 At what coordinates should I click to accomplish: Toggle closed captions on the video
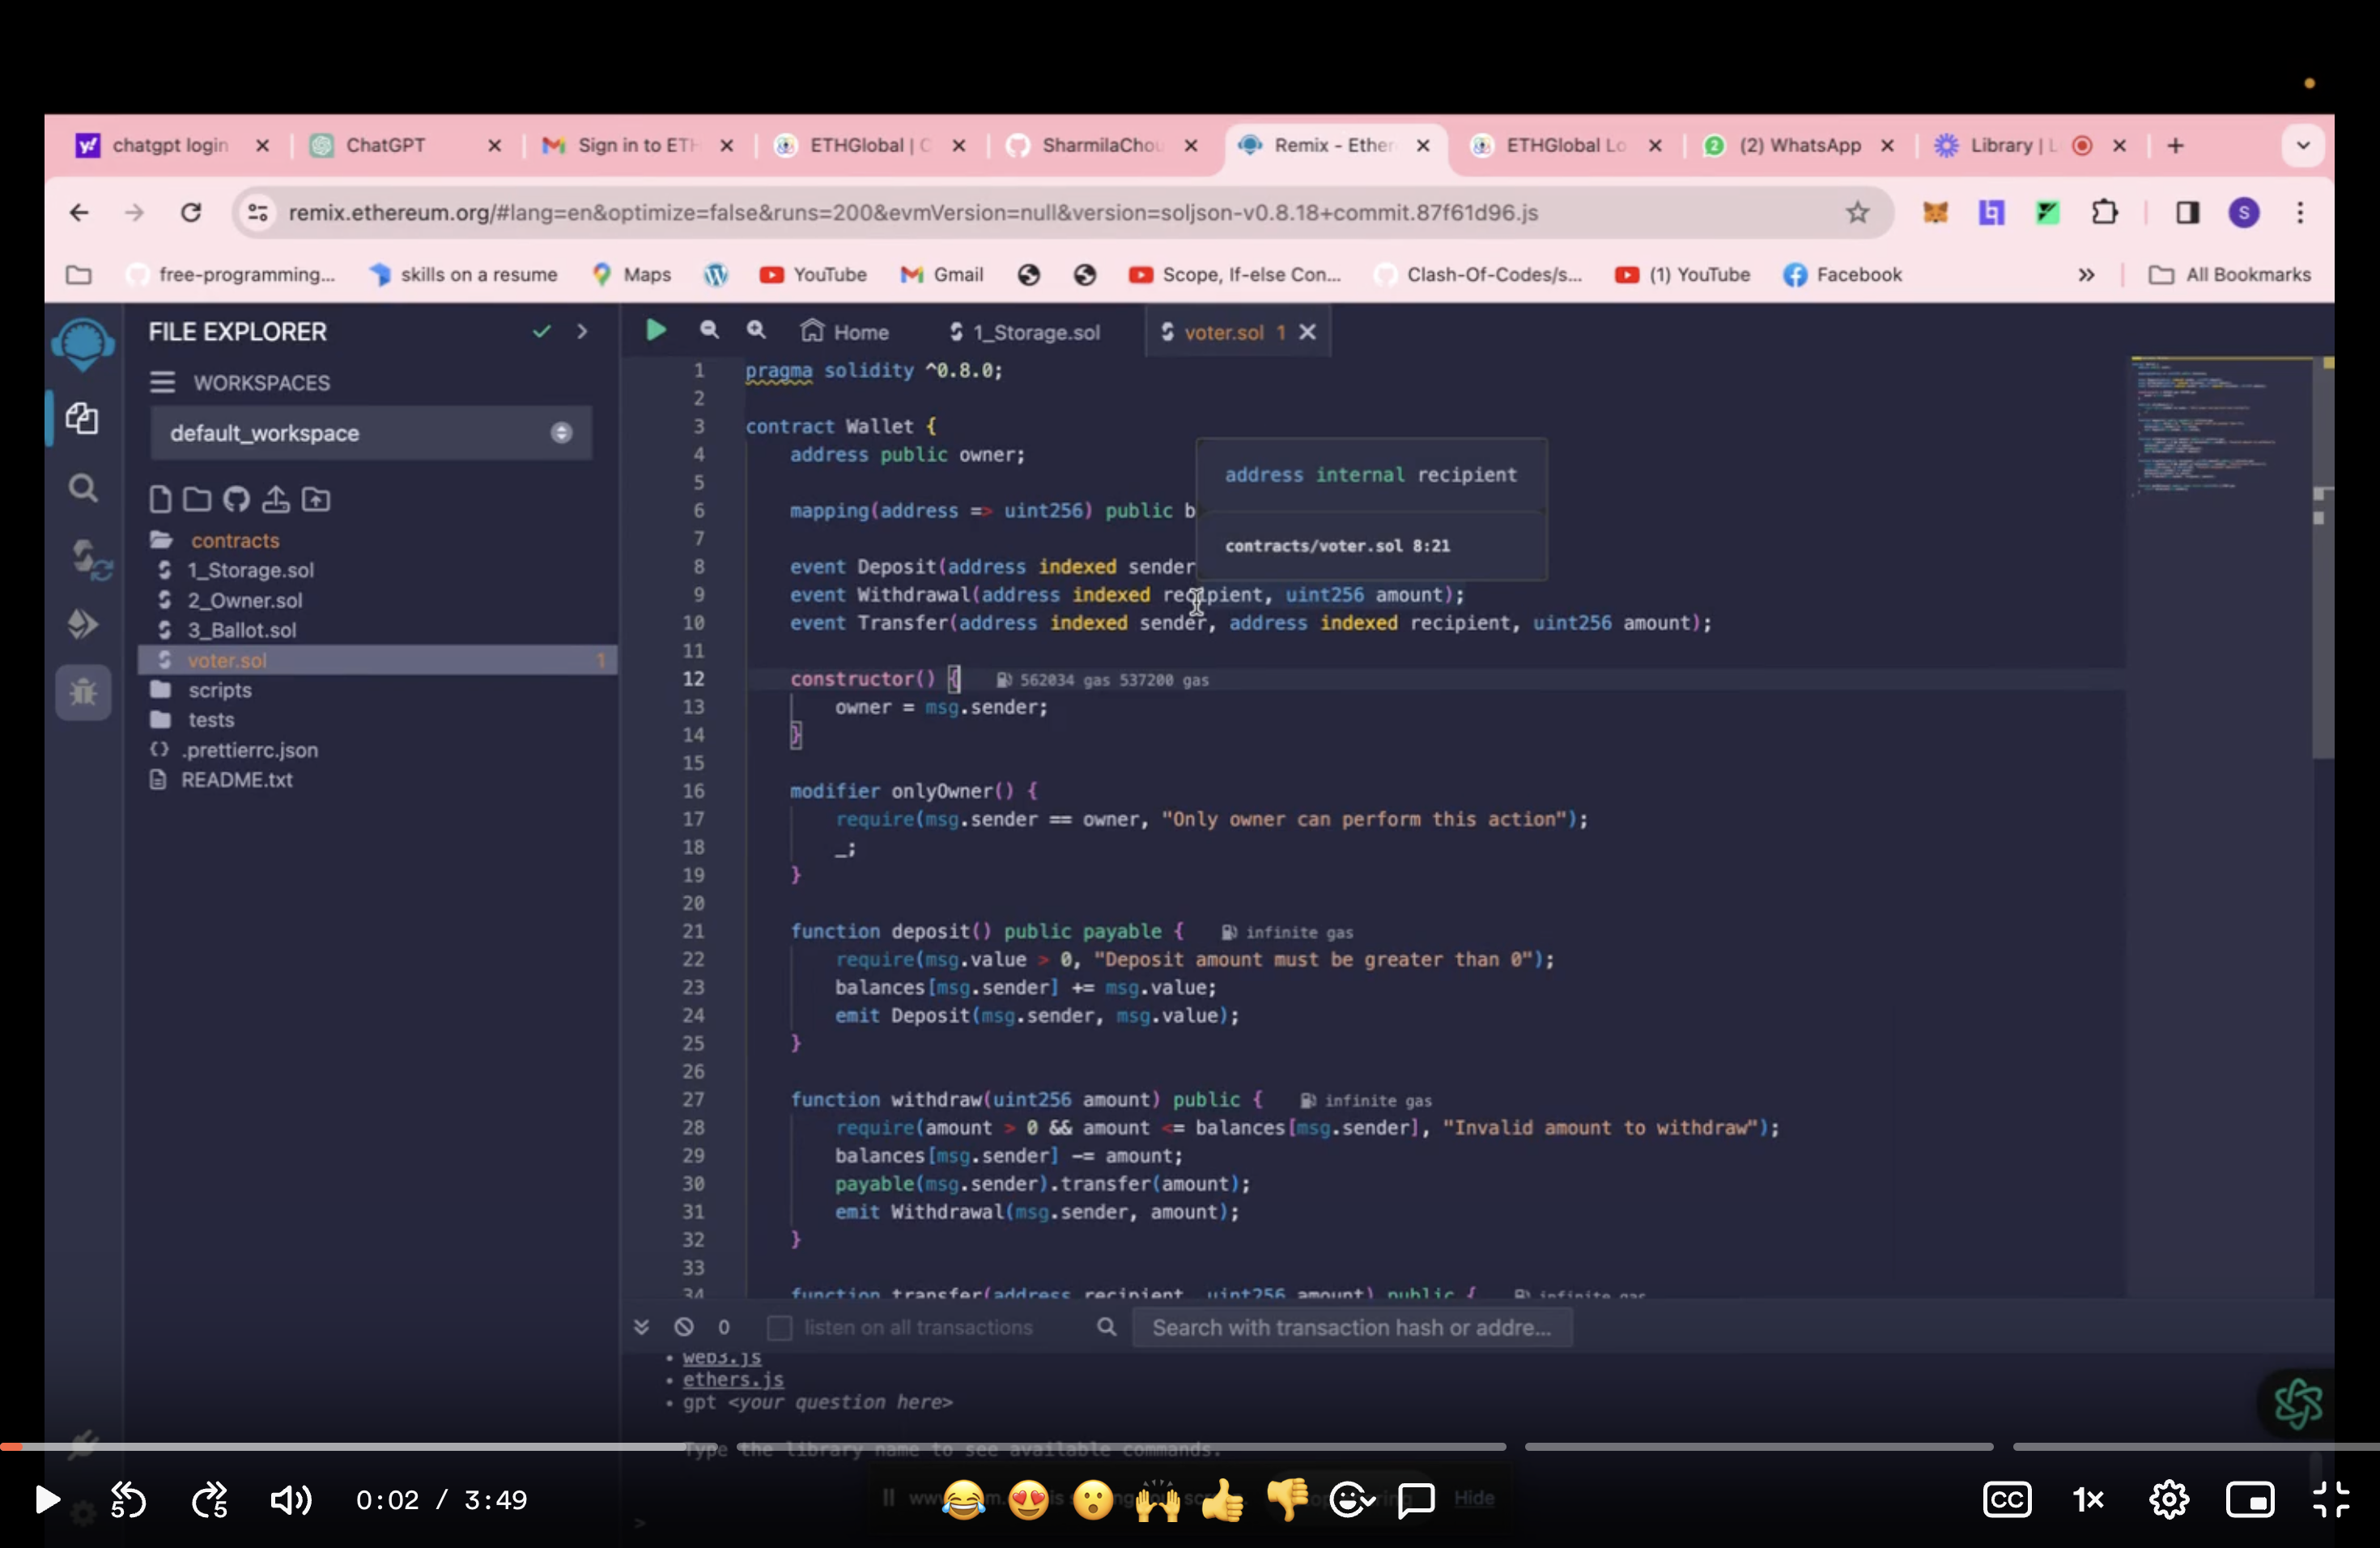pyautogui.click(x=2006, y=1499)
